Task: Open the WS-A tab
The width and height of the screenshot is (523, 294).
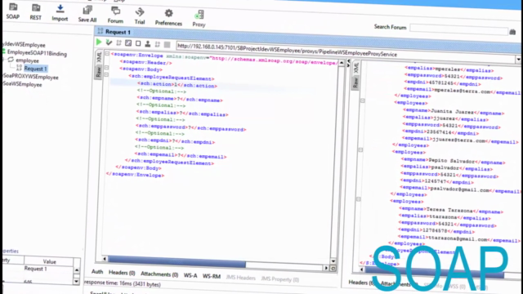Action: (190, 275)
